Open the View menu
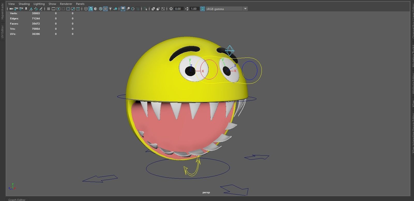This screenshot has height=201, width=414. pyautogui.click(x=11, y=4)
